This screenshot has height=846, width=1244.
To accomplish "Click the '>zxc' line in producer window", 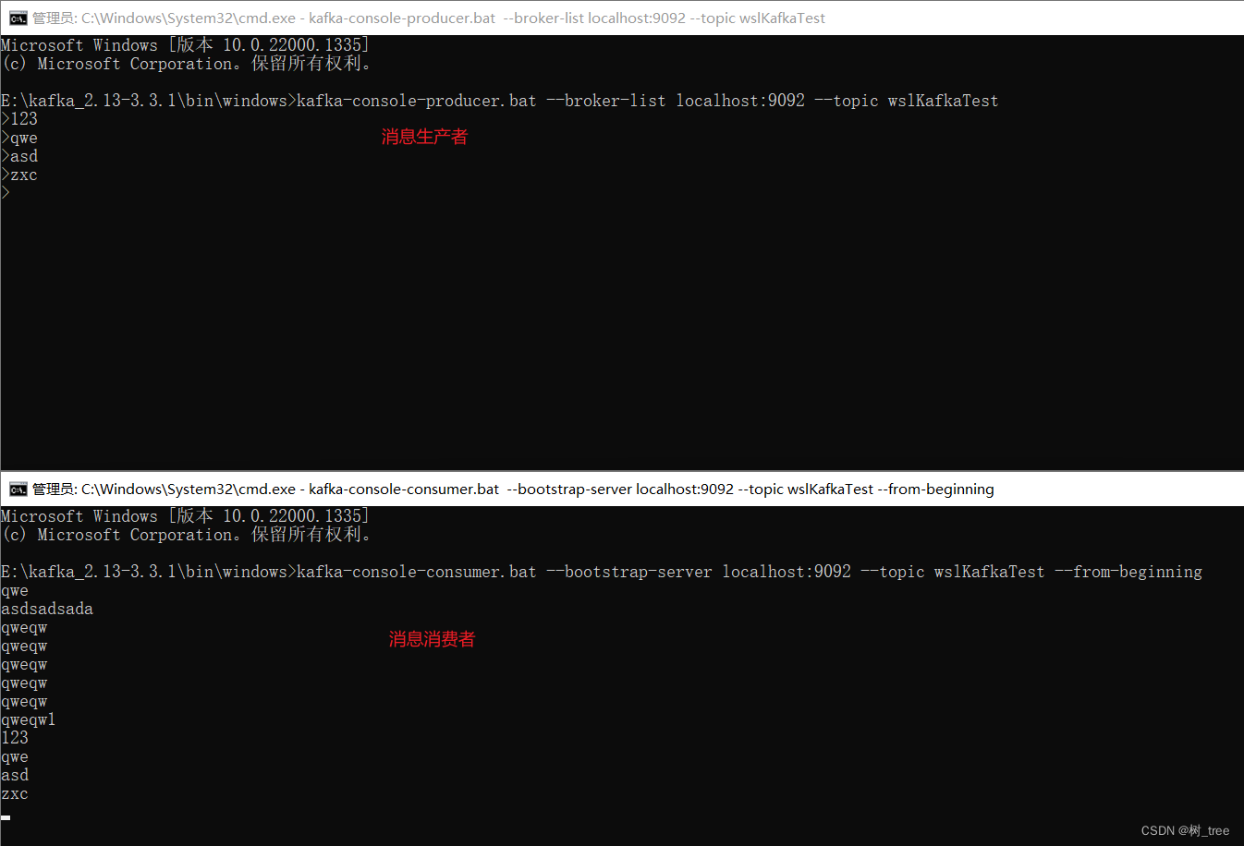I will (19, 175).
